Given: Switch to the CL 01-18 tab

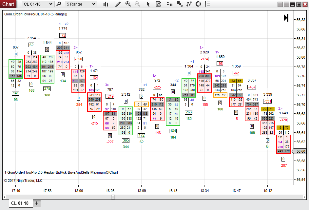Looking at the screenshot, I should click(x=20, y=203).
